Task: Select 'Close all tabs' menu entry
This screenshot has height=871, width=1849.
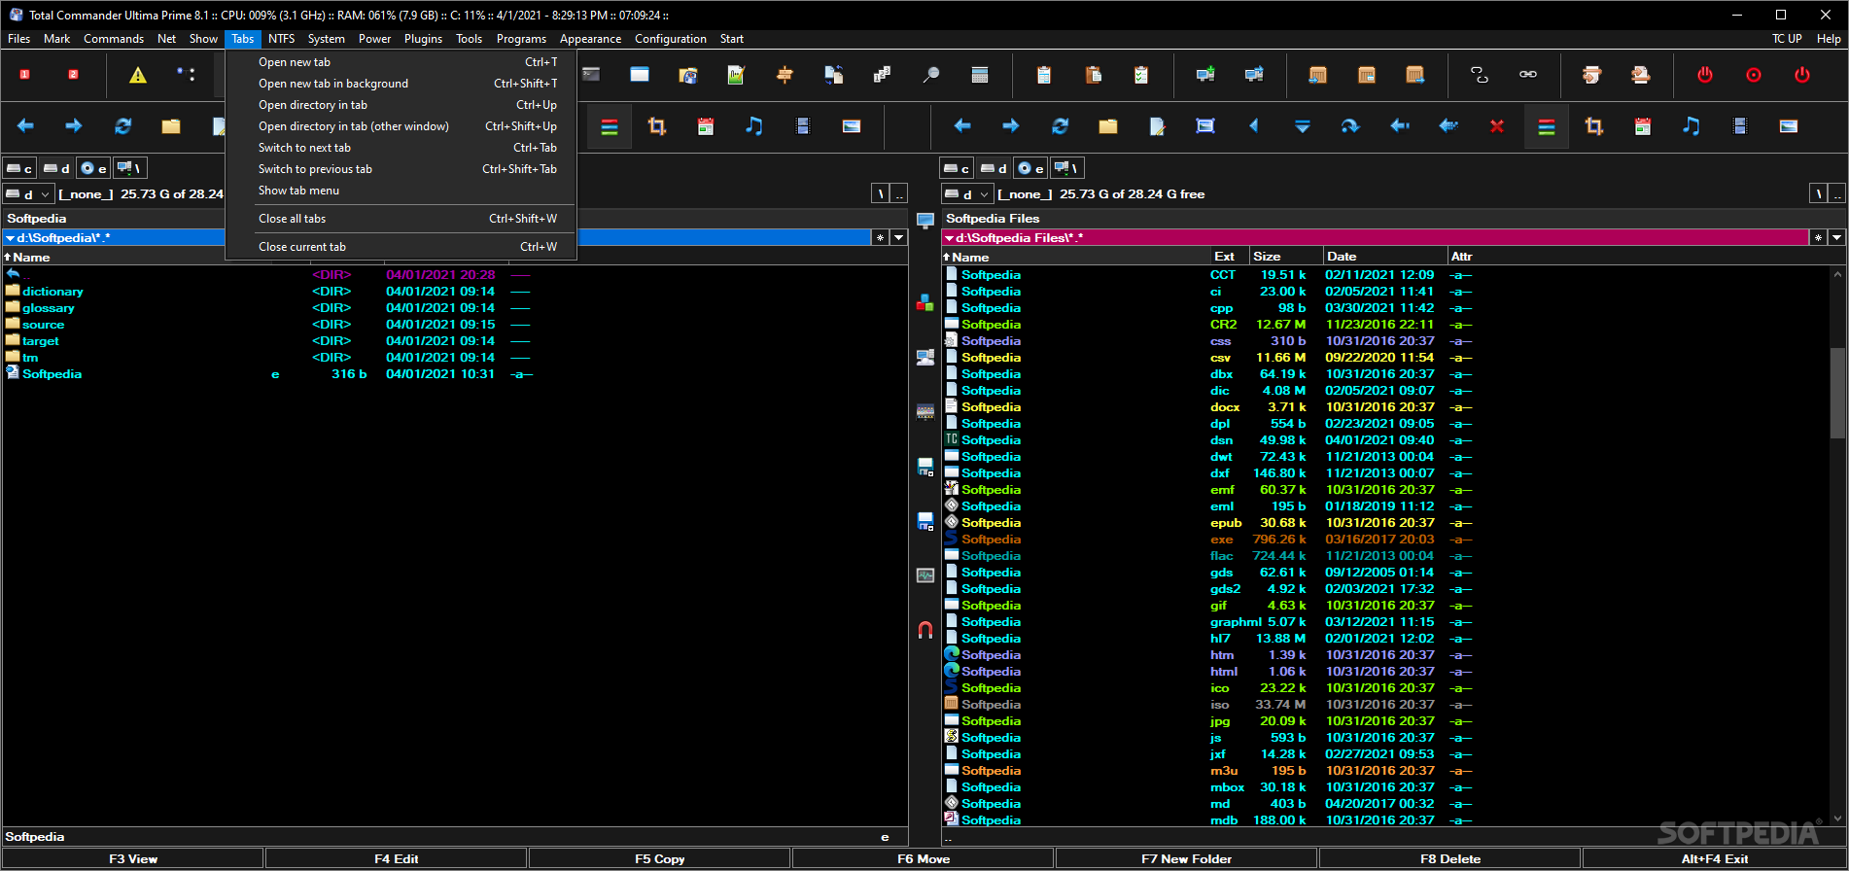Action: click(401, 219)
